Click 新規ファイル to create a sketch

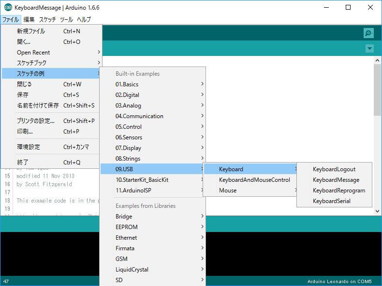(31, 31)
